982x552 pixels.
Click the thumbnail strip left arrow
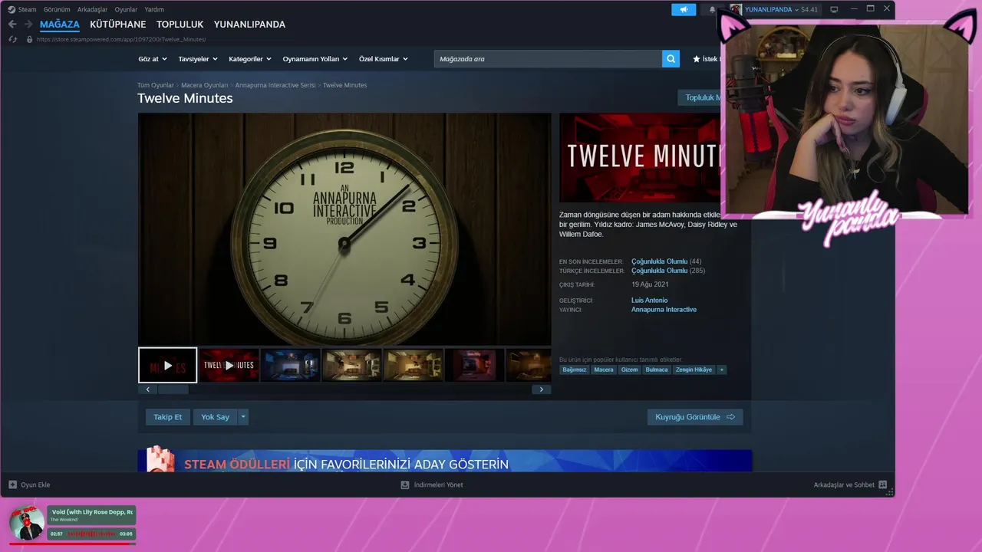[x=147, y=389]
